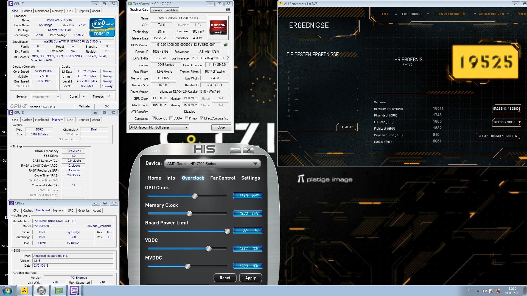Open About tab in Memory CPU-Z window
The width and height of the screenshot is (527, 296).
(x=96, y=120)
